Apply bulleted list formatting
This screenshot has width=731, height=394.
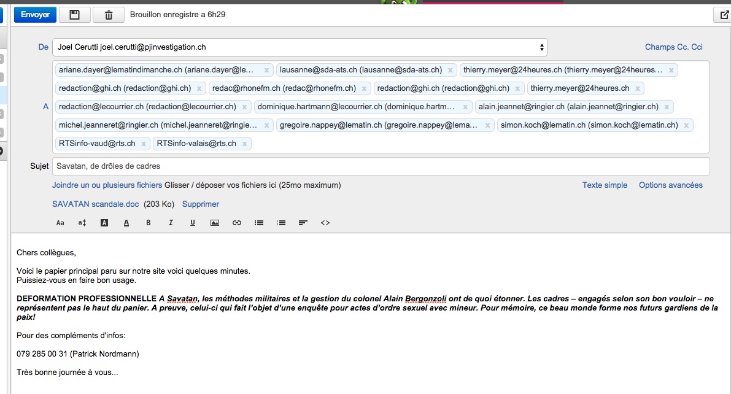point(259,223)
